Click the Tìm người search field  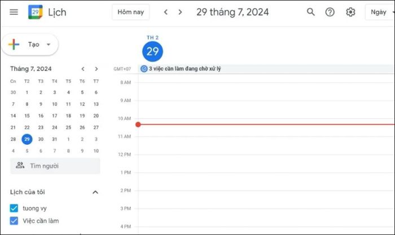tap(55, 166)
